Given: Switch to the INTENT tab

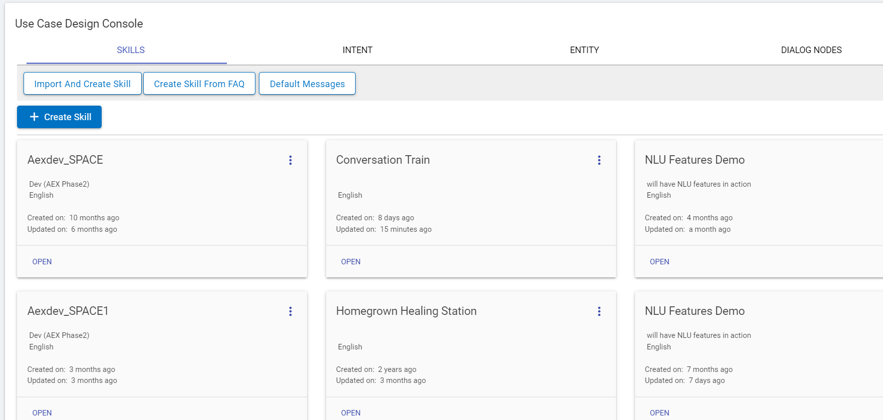Looking at the screenshot, I should 357,50.
